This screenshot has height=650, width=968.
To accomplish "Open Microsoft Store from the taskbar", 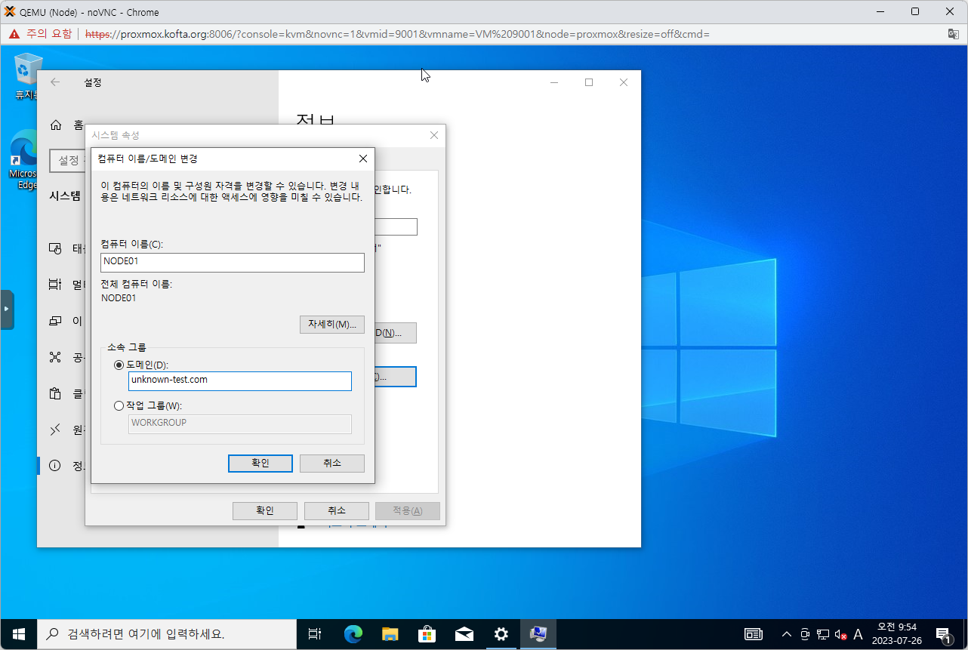I will pyautogui.click(x=427, y=634).
